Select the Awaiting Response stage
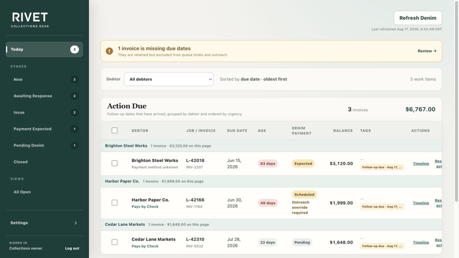459x258 pixels. [44, 96]
